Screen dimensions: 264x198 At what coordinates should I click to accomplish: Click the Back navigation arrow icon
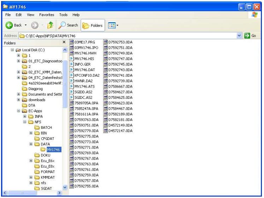click(x=8, y=25)
